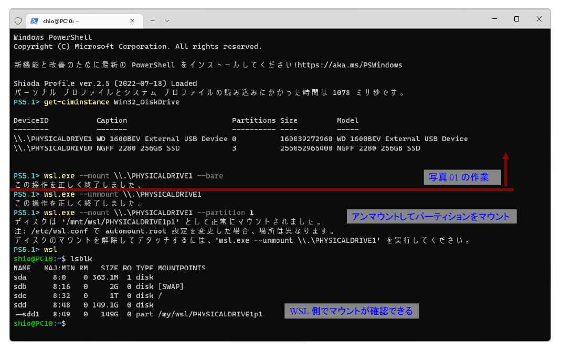Click the Shioda Profile ver.2.5 line
The width and height of the screenshot is (561, 351).
click(x=105, y=83)
